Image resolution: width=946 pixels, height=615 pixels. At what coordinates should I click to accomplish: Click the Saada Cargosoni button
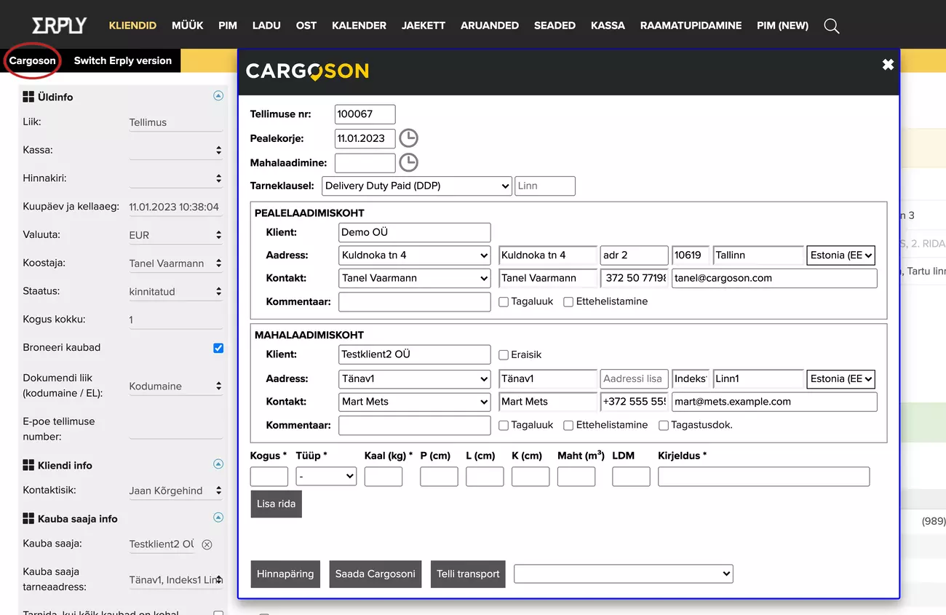point(375,574)
